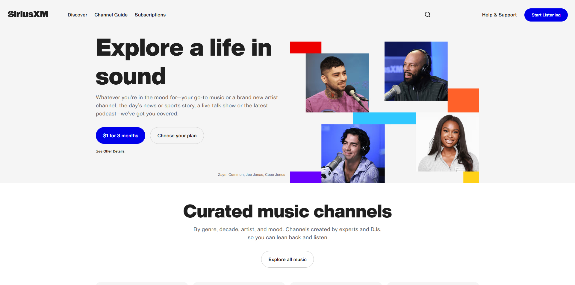This screenshot has height=285, width=575.
Task: Go to Subscriptions in top navigation
Action: (x=150, y=15)
